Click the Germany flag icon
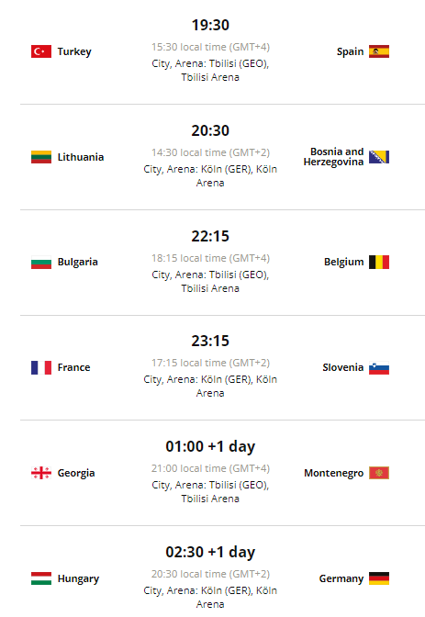Viewport: 425px width, 617px height. (379, 578)
